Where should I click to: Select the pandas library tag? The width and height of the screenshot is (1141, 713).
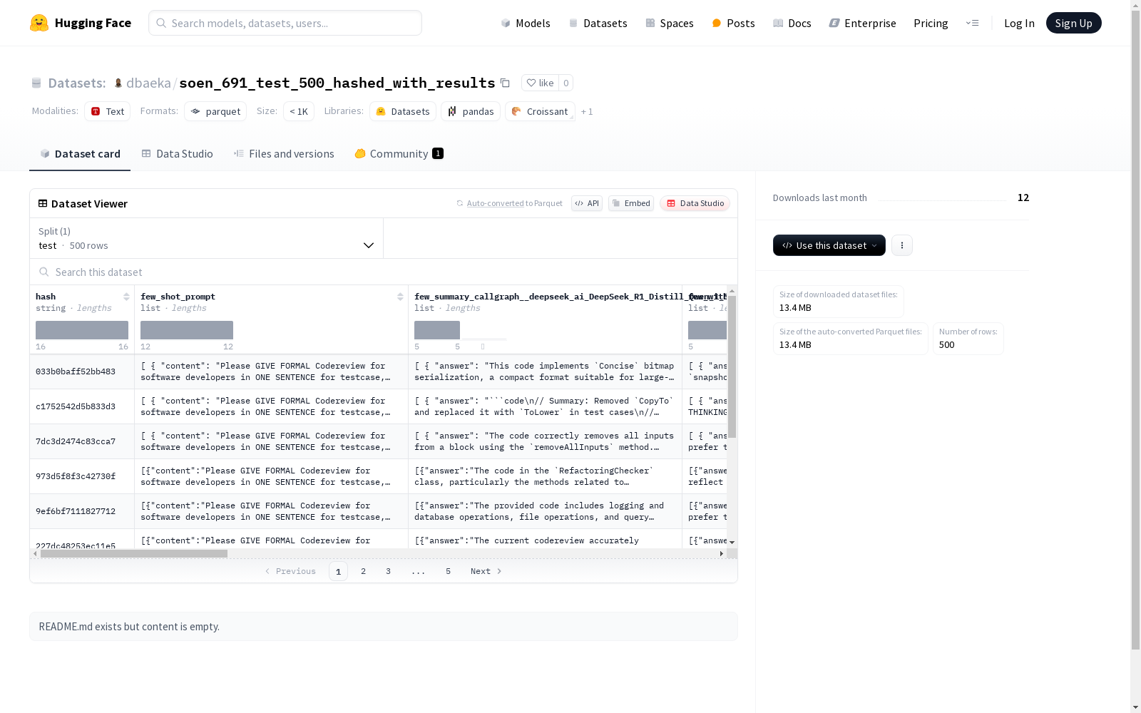(471, 111)
